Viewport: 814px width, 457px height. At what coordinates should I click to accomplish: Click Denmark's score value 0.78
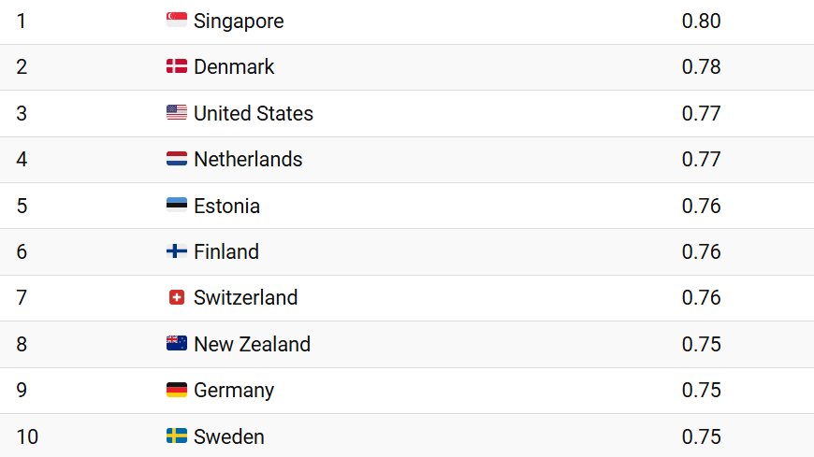(701, 66)
